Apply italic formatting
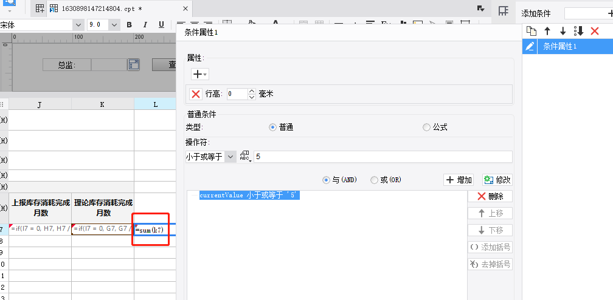This screenshot has width=613, height=300. (x=145, y=25)
